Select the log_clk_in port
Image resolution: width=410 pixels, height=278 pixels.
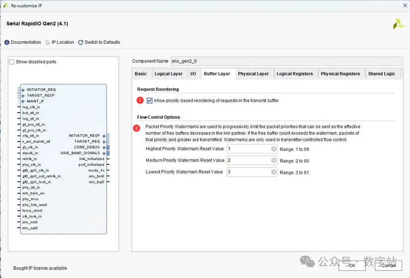coord(31,107)
